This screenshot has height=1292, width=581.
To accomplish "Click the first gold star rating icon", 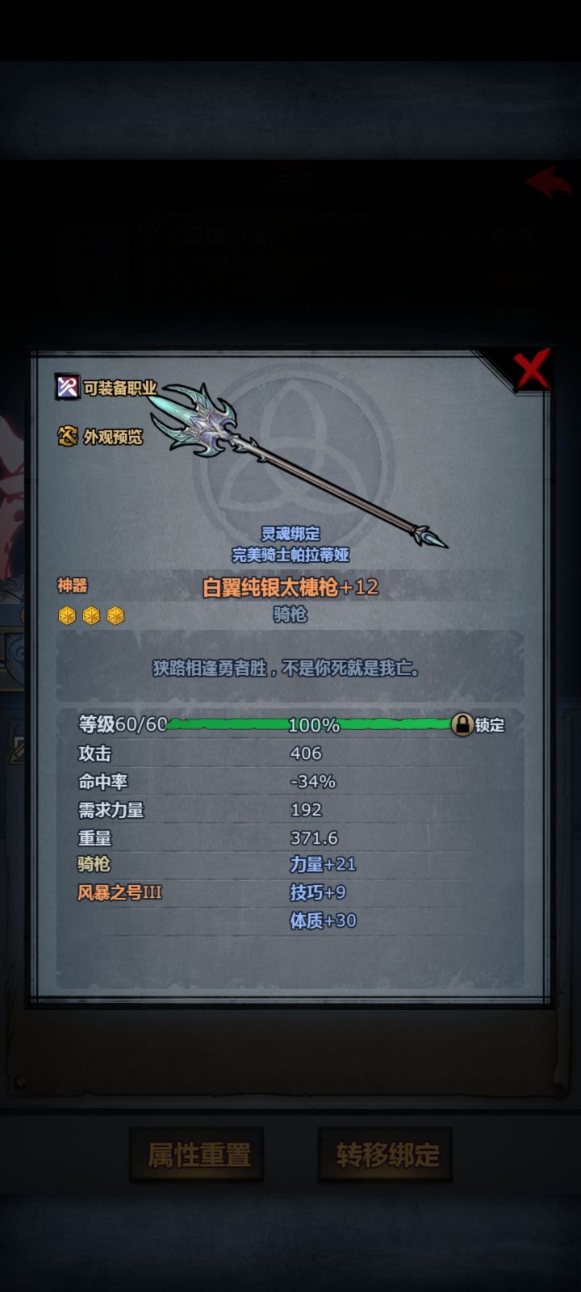I will [x=67, y=616].
